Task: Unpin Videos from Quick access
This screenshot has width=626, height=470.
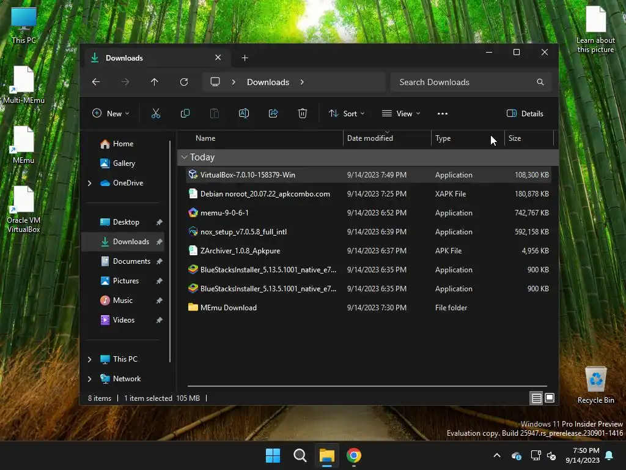Action: (x=160, y=319)
